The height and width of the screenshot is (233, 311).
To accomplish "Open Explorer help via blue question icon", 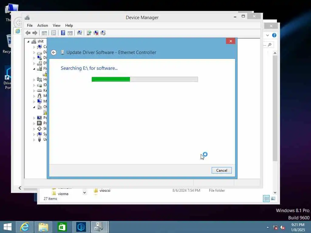I will pos(274,35).
